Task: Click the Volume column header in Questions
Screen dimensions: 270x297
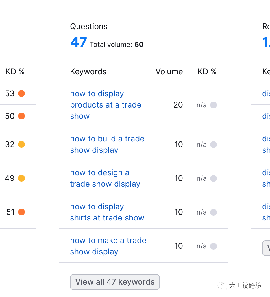Action: tap(169, 72)
